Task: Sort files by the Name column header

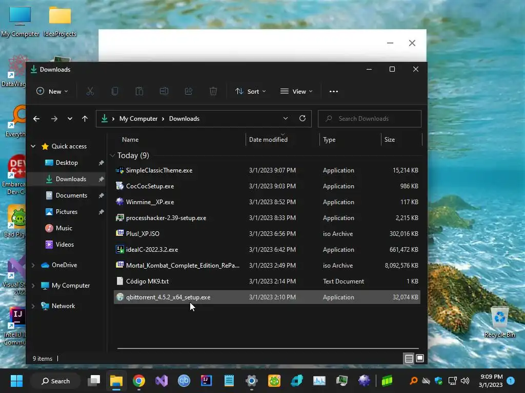Action: (x=130, y=140)
